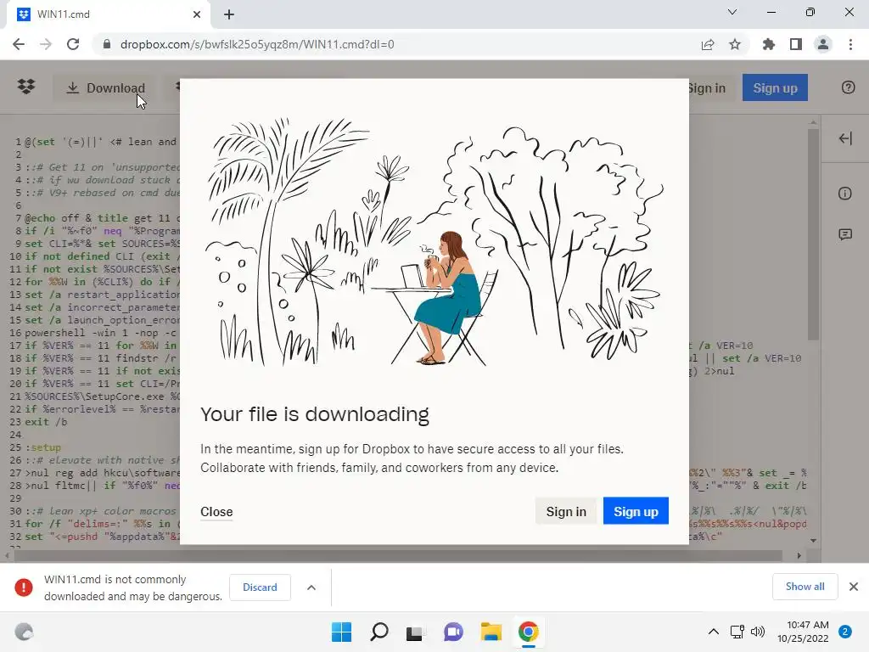Click code line 25 ':setup'

click(x=43, y=447)
